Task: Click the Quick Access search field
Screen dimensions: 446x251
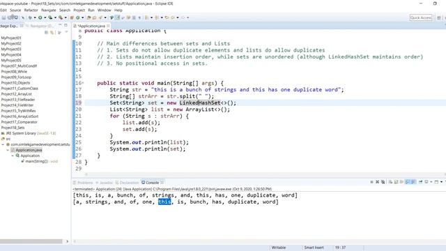Action: 421,17
